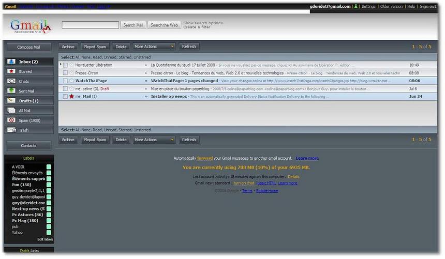This screenshot has height=259, width=445.
Task: Click the trash icon beside Trash
Action: (11, 130)
